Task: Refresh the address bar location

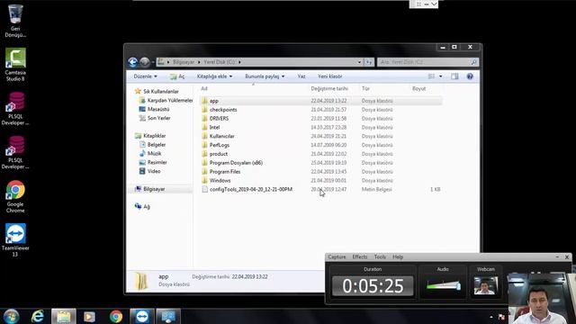Action: tap(369, 62)
